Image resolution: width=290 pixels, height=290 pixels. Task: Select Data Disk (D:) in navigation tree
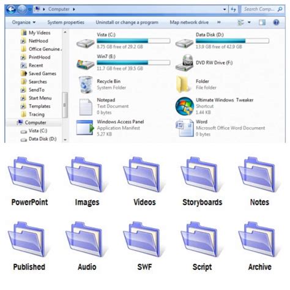pyautogui.click(x=39, y=139)
